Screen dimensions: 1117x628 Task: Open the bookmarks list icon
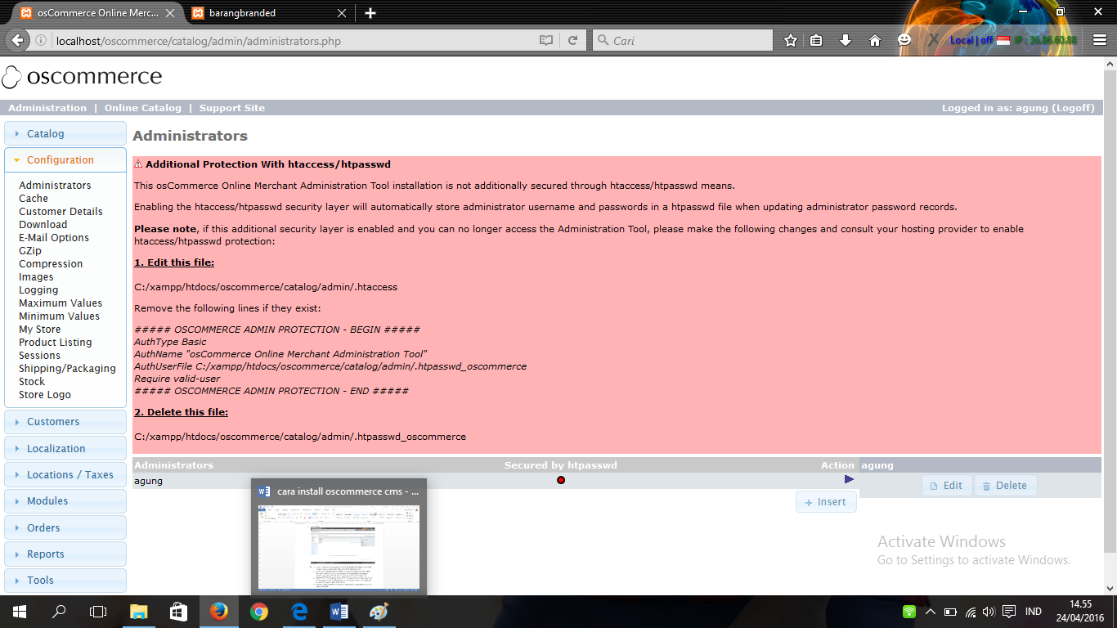[x=816, y=40]
